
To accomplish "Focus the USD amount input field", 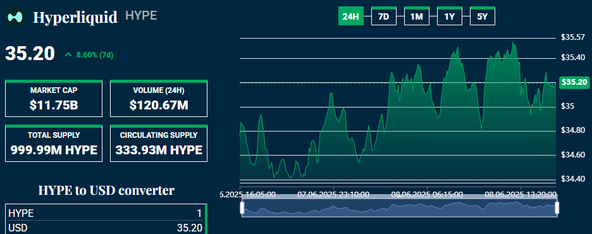I will point(106,228).
